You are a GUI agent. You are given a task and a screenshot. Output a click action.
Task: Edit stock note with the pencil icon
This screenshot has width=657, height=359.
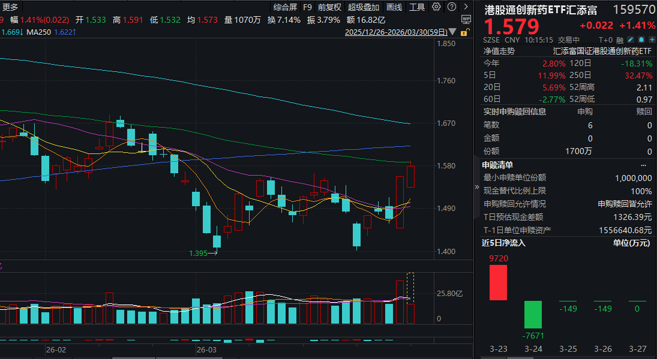[x=631, y=40]
